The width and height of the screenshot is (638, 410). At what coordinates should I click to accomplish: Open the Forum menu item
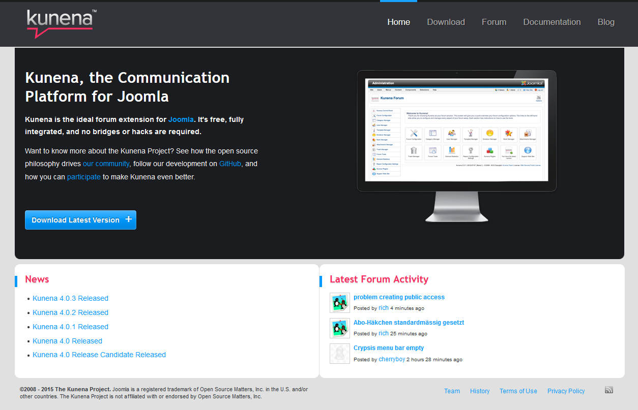[494, 22]
